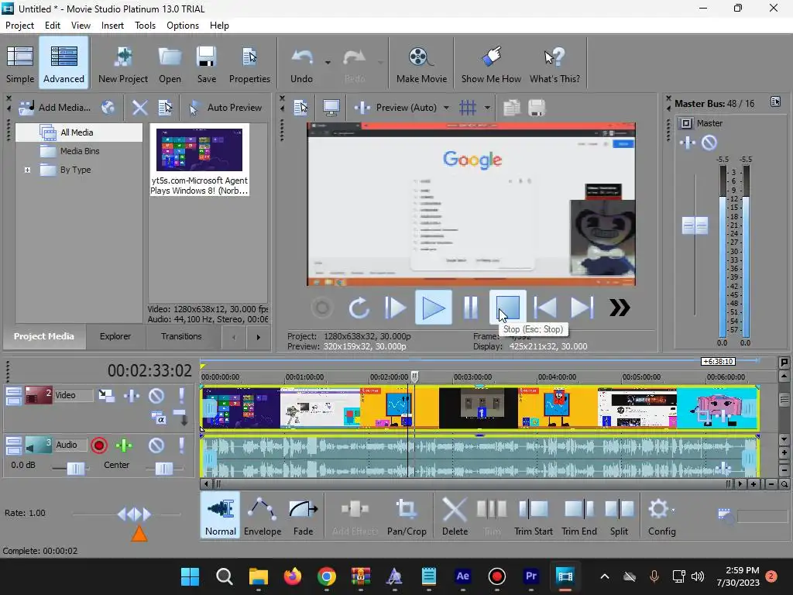793x595 pixels.
Task: Click the Master bus fader handle
Action: click(695, 225)
